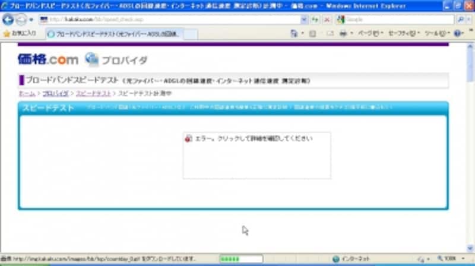Viewport: 475px width, 266px height.
Task: Open the search provider dropdown arrow
Action: (x=469, y=20)
